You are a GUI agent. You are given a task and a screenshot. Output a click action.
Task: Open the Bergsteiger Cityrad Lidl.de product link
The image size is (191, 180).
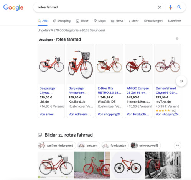coord(48,90)
